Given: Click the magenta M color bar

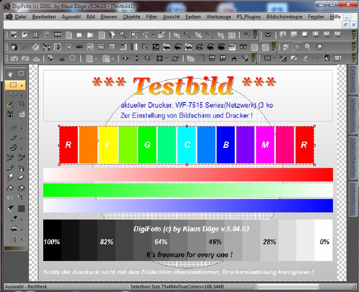Looking at the screenshot, I should click(265, 145).
